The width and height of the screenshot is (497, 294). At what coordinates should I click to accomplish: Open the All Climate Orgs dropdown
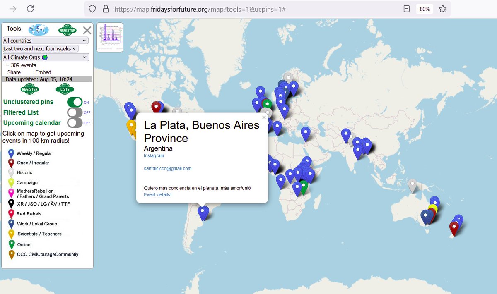click(x=46, y=57)
